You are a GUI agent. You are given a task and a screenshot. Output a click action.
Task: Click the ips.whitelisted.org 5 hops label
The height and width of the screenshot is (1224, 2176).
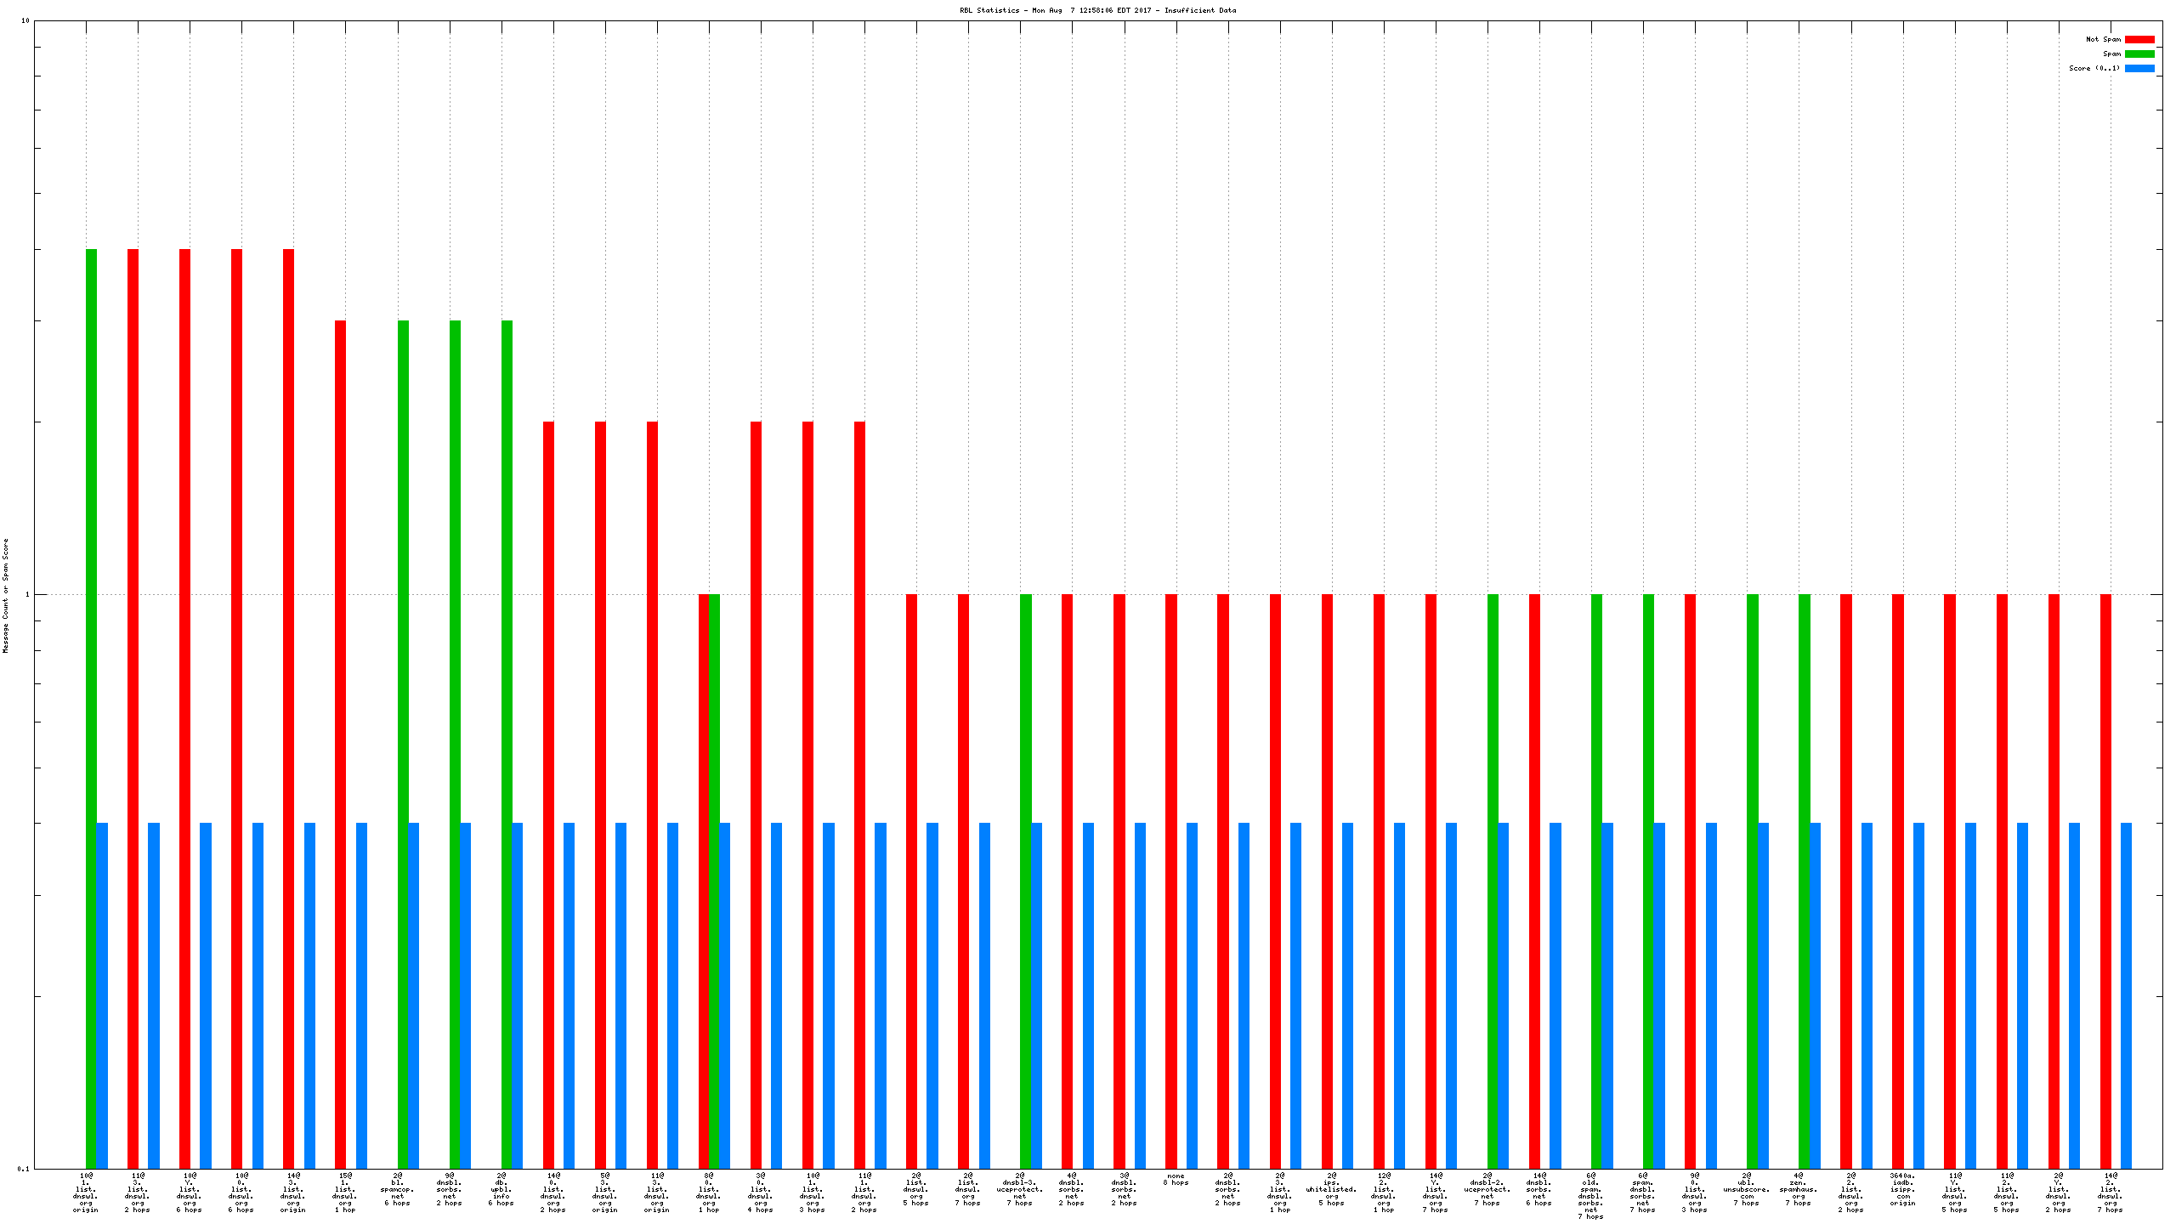(1331, 1189)
